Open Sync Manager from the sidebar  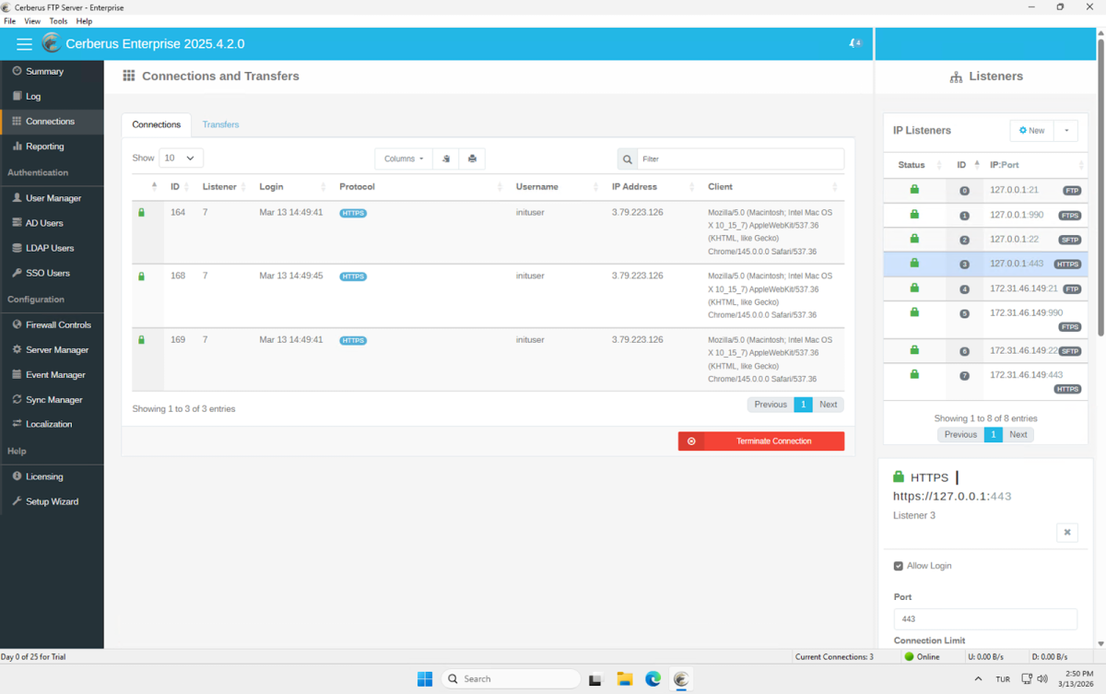[53, 400]
